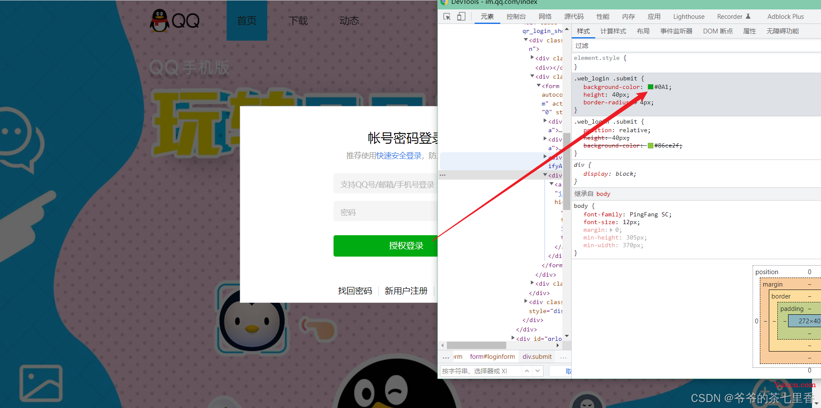Click the 首页 nav item
Image resolution: width=821 pixels, height=408 pixels.
click(247, 21)
